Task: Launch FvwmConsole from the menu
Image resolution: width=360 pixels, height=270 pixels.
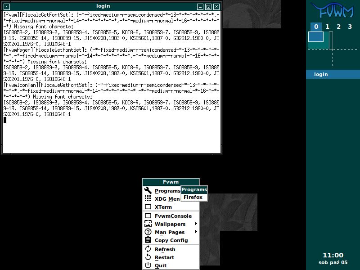Action: [171, 216]
